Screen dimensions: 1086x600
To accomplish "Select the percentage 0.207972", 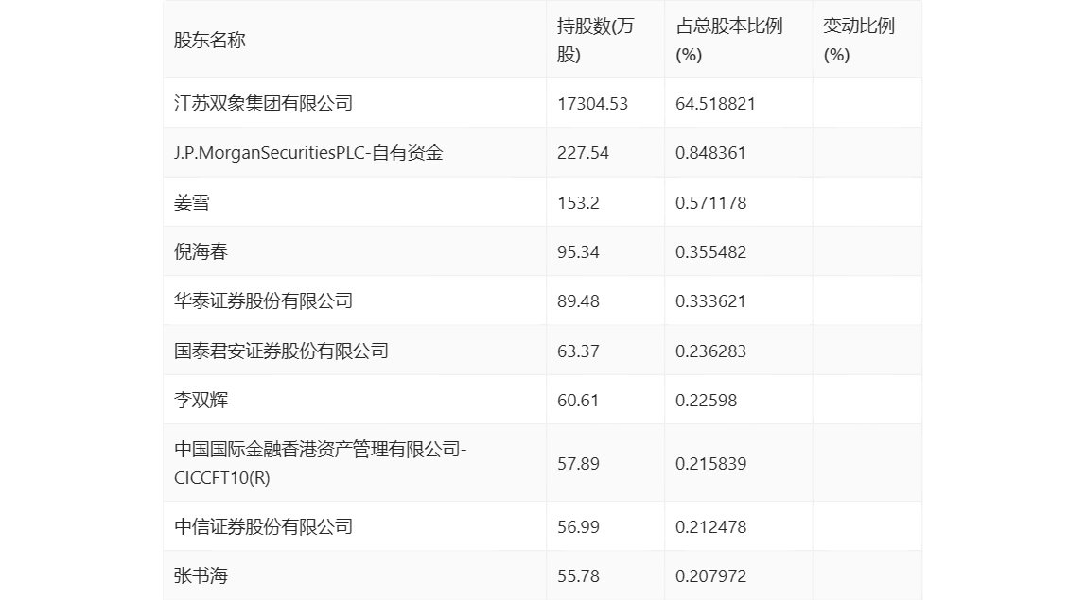I will click(x=711, y=575).
